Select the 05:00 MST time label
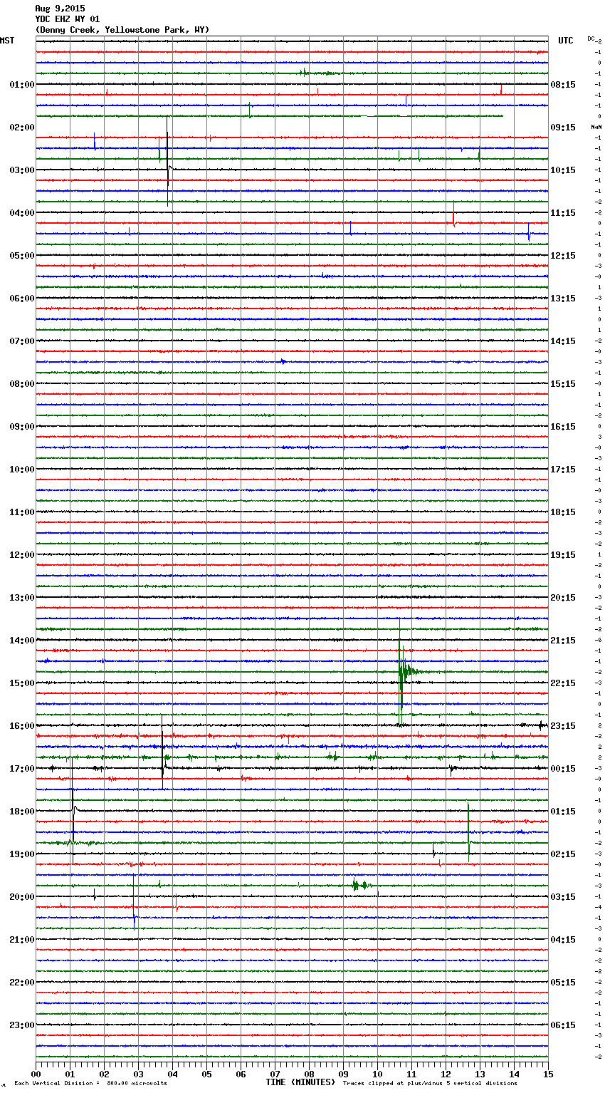Screen dimensions: 605x1093 (x=22, y=256)
